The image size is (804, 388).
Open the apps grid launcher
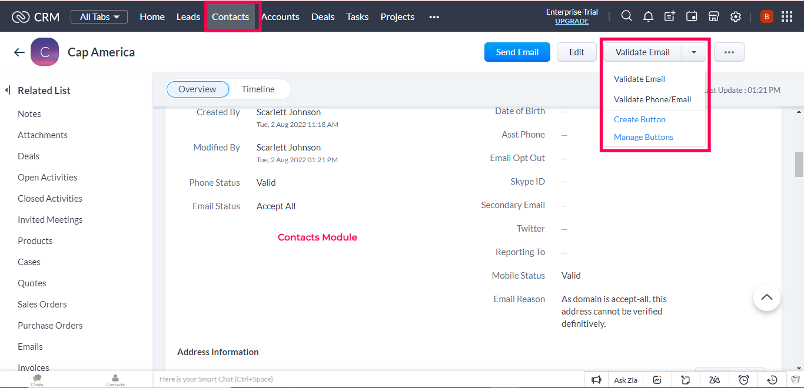pyautogui.click(x=787, y=16)
